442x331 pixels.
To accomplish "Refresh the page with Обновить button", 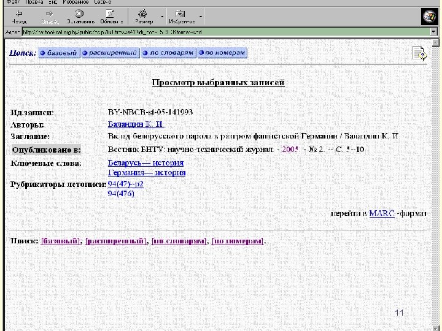I will point(111,17).
